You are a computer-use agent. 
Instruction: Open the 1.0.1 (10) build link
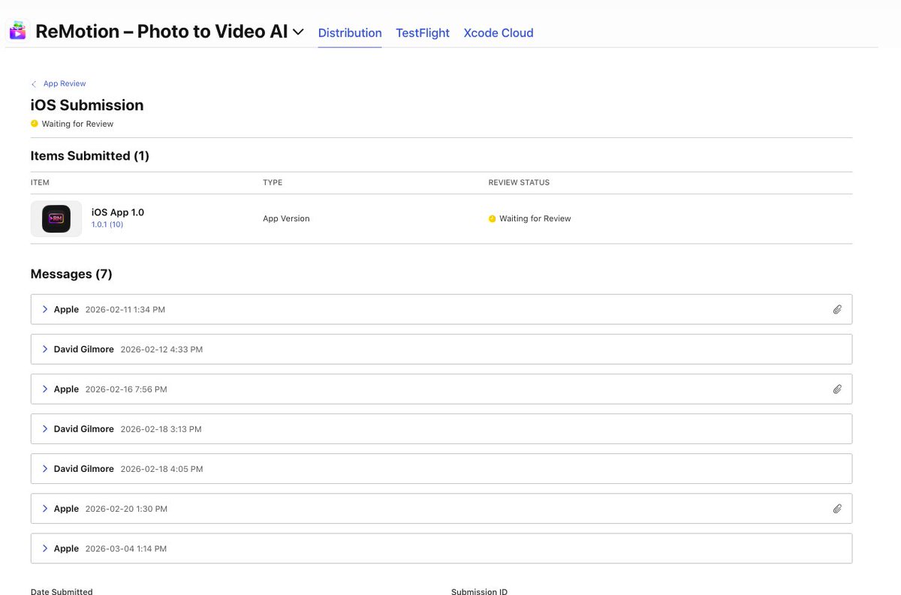tap(107, 224)
